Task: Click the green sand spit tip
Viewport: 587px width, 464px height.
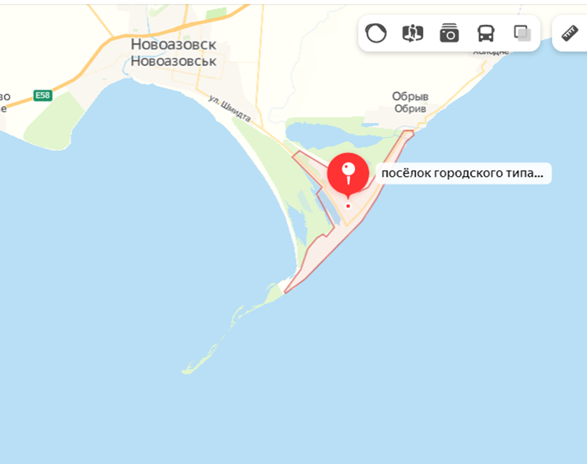Action: click(187, 371)
